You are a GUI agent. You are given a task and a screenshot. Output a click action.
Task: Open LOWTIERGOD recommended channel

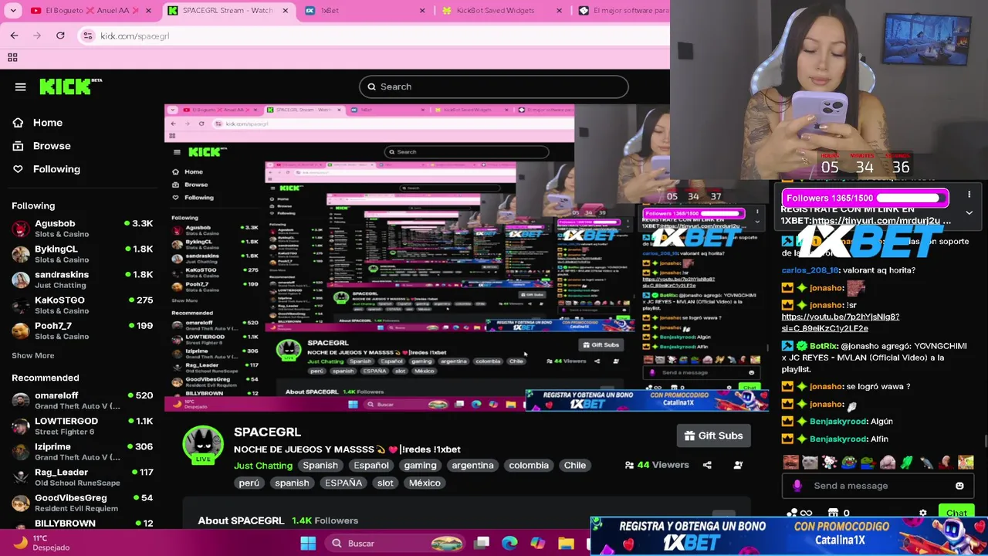point(82,425)
